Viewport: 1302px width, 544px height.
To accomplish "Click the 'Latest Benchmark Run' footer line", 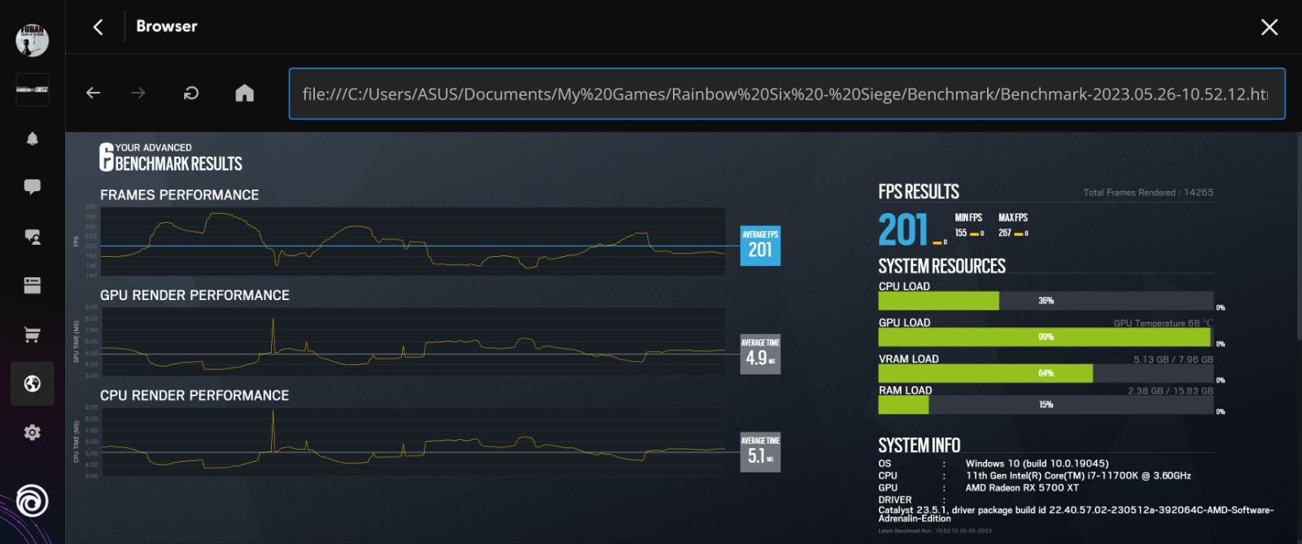I will click(935, 531).
